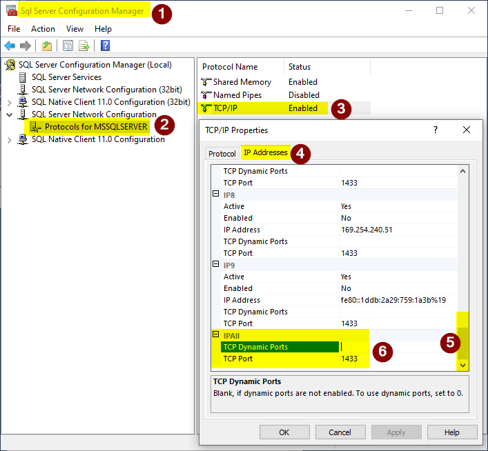Click the IP8 IP Address value 169.254.240.51
This screenshot has width=488, height=451.
pos(367,230)
